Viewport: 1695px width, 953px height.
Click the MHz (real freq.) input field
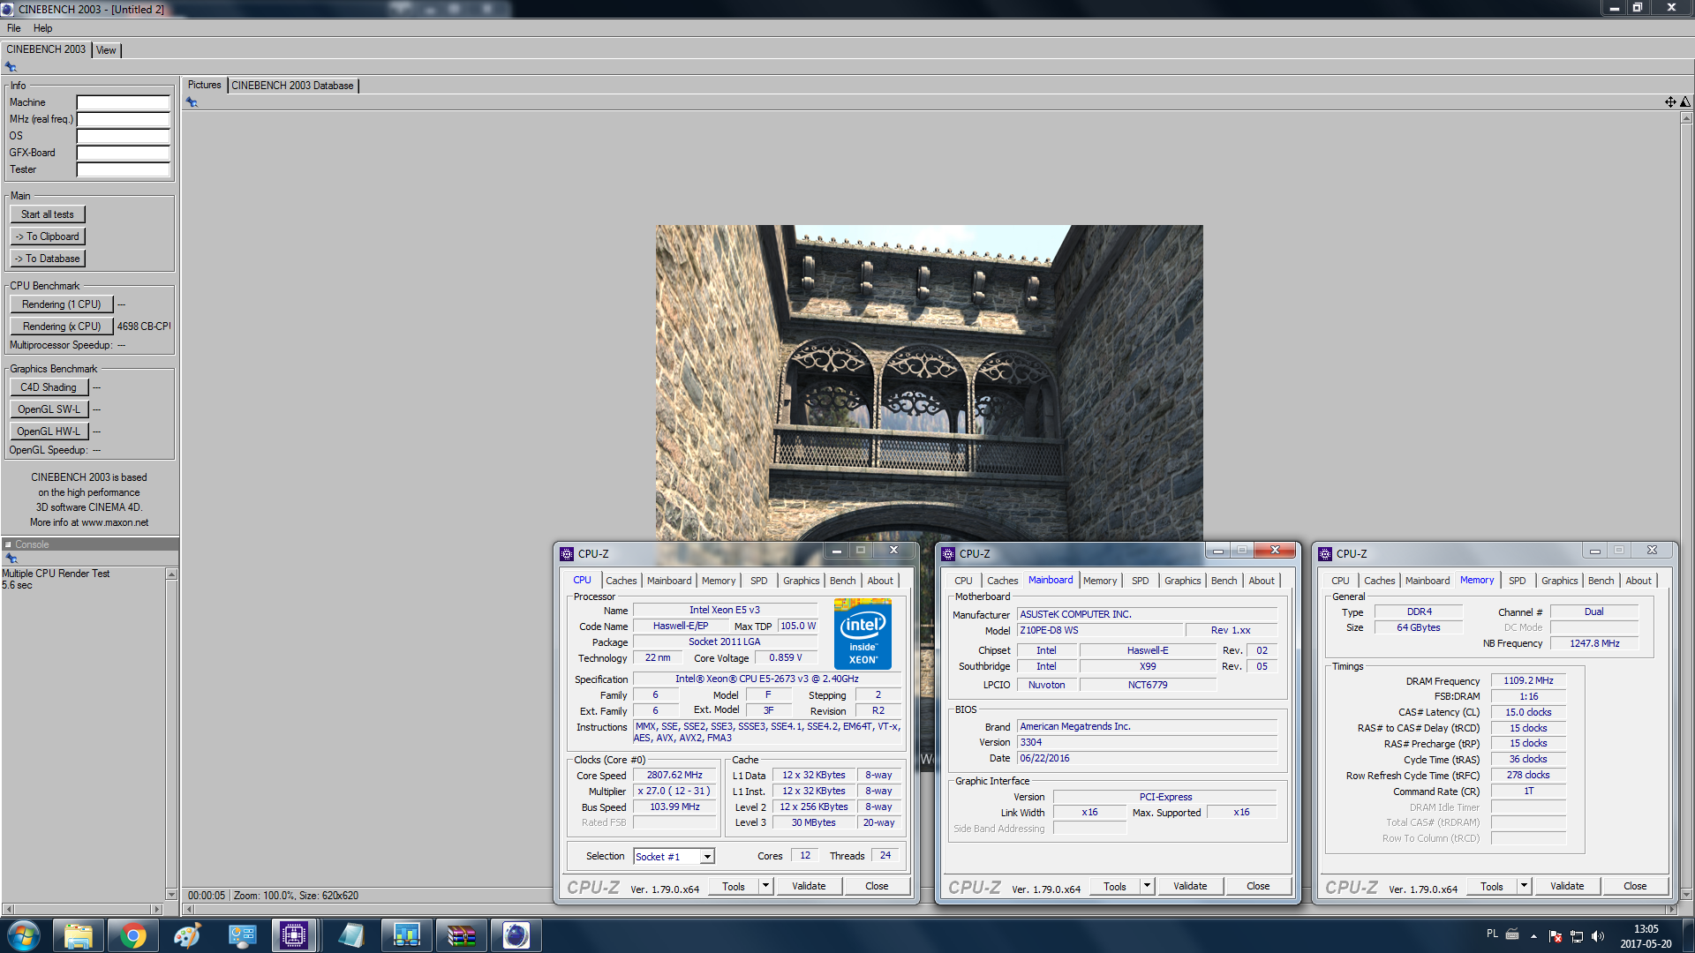[x=123, y=119]
